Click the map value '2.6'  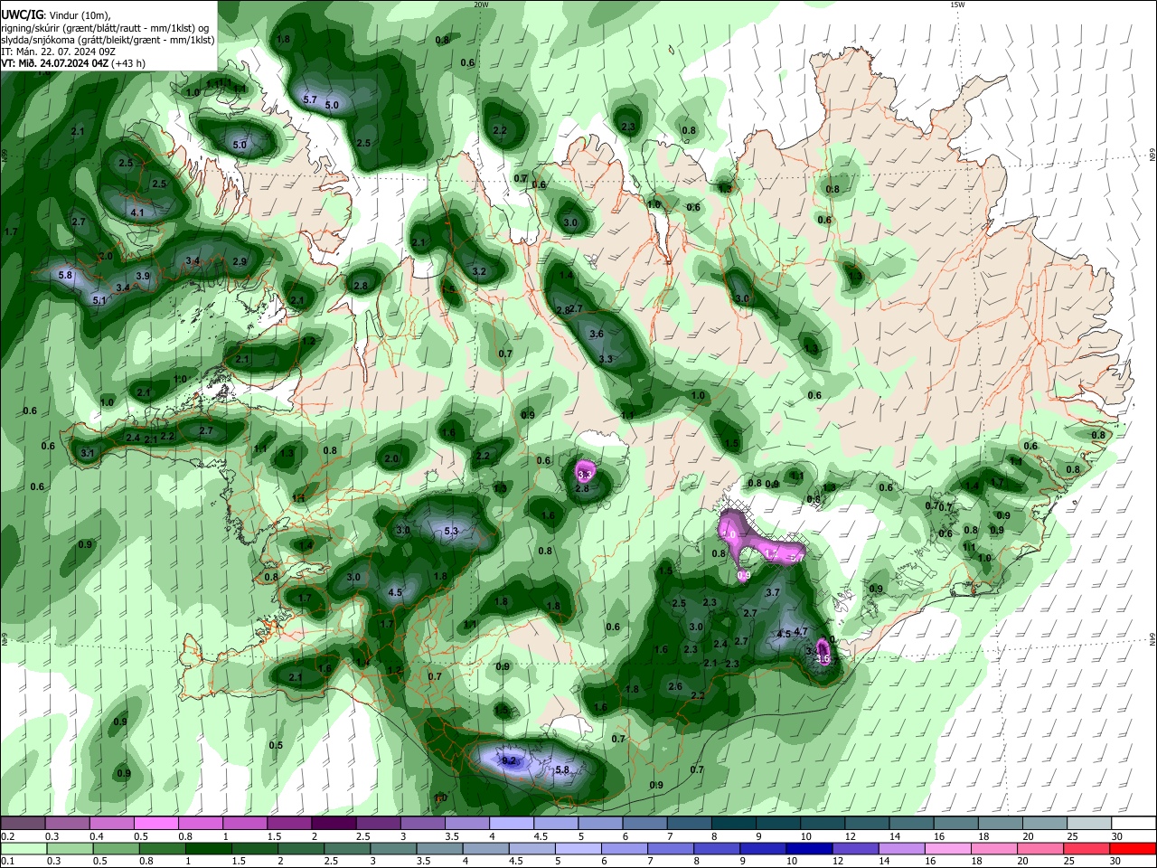675,687
